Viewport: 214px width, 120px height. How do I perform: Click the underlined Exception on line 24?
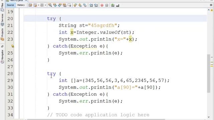click(x=84, y=46)
